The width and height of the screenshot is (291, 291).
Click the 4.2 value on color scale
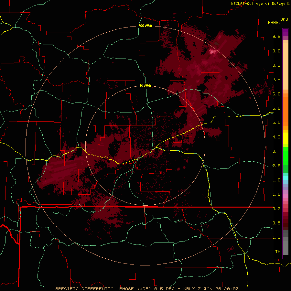276,137
